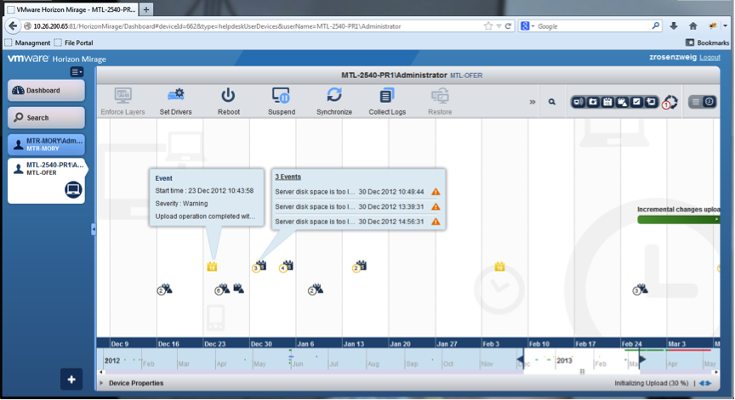The image size is (735, 400).
Task: Click the 3-event cluster marker at Dec 30
Action: (x=259, y=266)
